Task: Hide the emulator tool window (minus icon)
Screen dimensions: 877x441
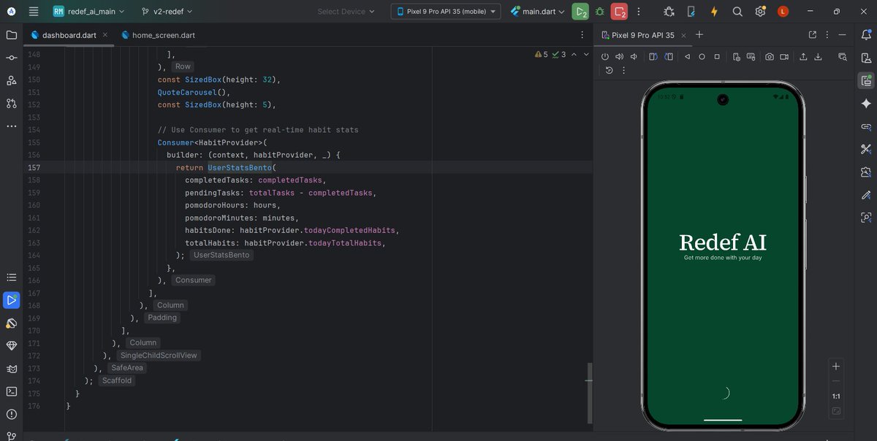Action: point(844,35)
